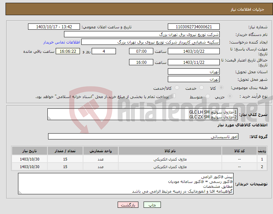Viewport: 273px width, 214px height.
Task: Click the request creator name field
Action: coord(151,42)
